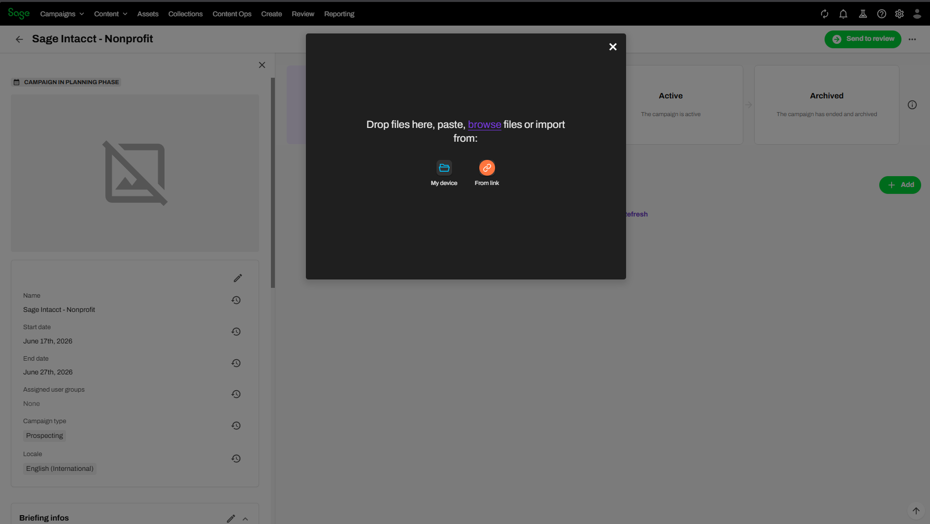The height and width of the screenshot is (524, 930).
Task: Click the Prospecting campaign type tag
Action: 44,435
